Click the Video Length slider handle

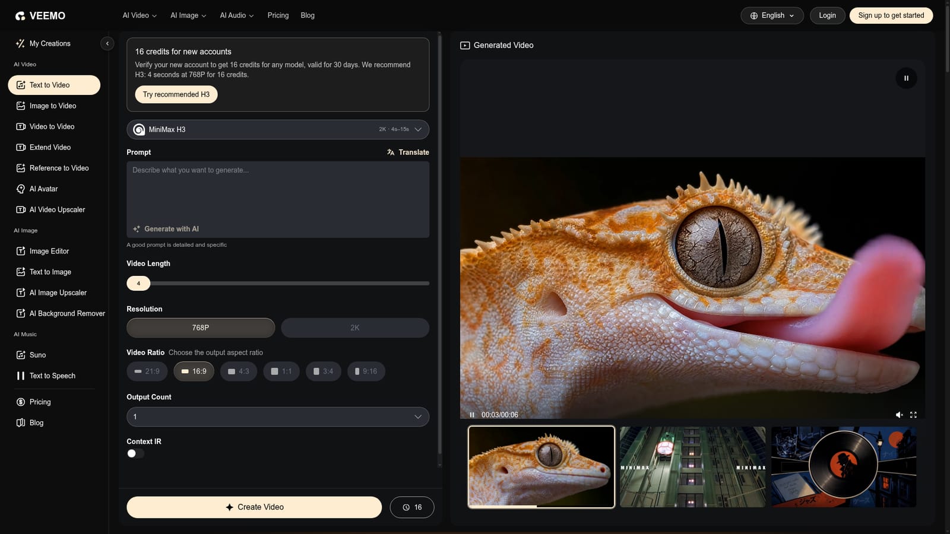click(138, 284)
